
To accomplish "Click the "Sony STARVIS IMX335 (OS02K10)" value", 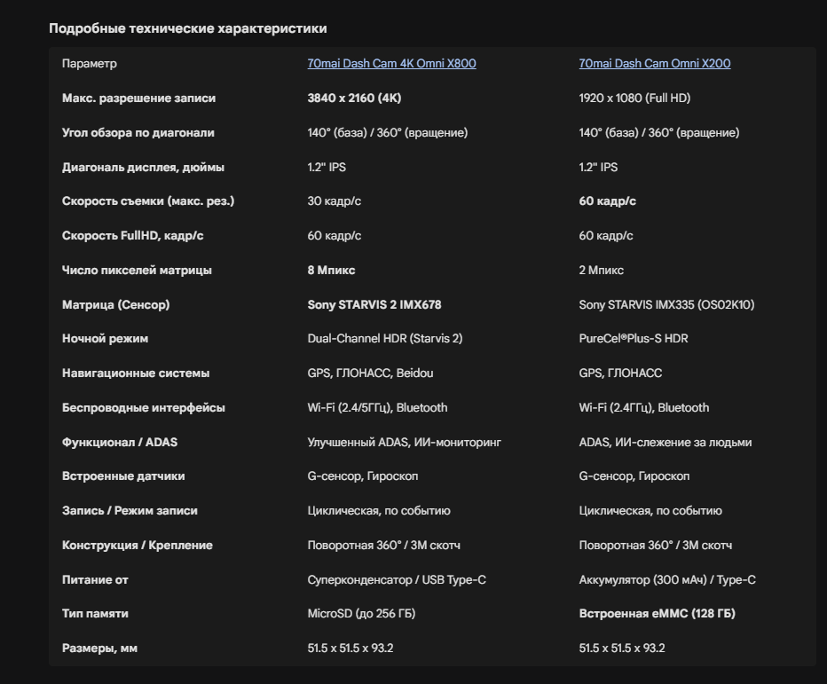I will (666, 304).
